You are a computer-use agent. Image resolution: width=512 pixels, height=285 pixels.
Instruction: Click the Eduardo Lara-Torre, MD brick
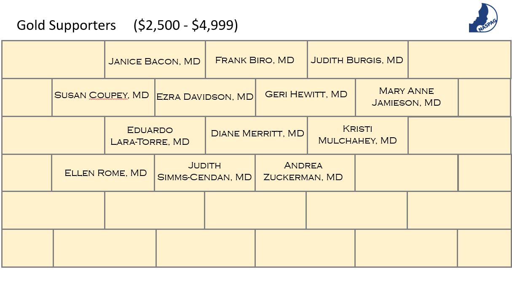[x=155, y=136]
